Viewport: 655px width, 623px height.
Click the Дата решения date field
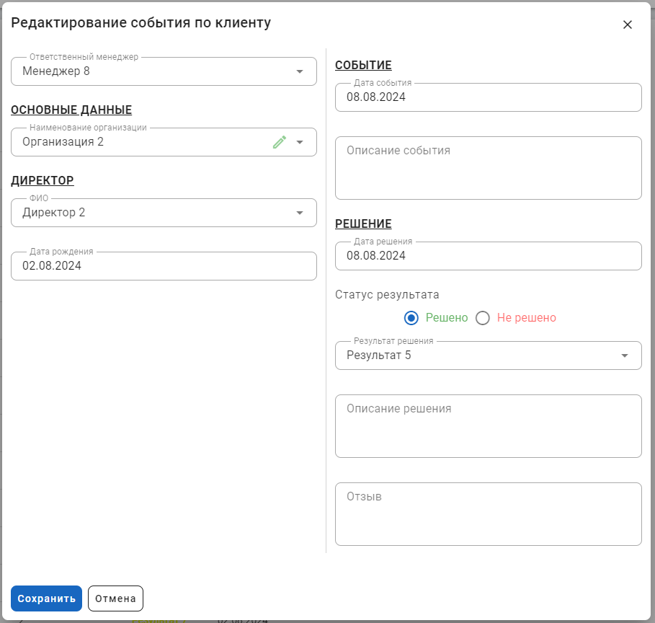pyautogui.click(x=488, y=256)
